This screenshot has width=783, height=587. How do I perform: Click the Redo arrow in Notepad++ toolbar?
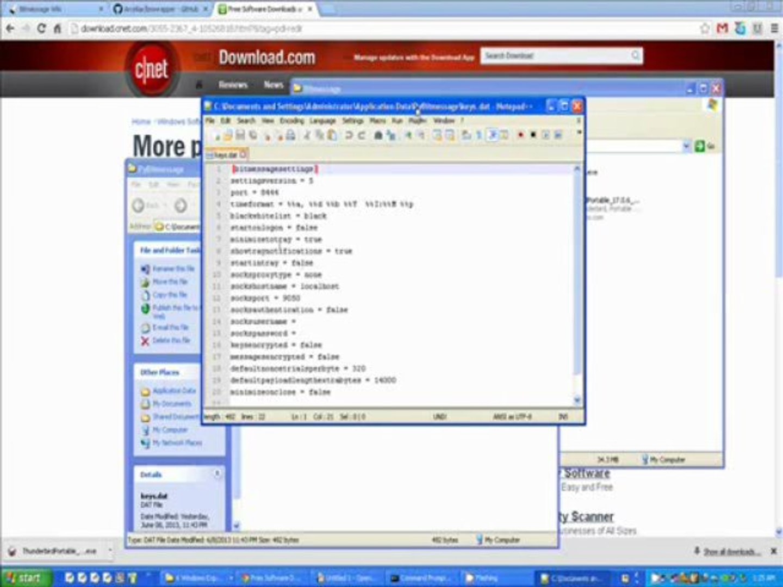[361, 135]
